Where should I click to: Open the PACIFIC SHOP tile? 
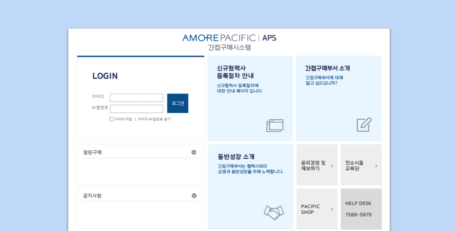point(317,209)
